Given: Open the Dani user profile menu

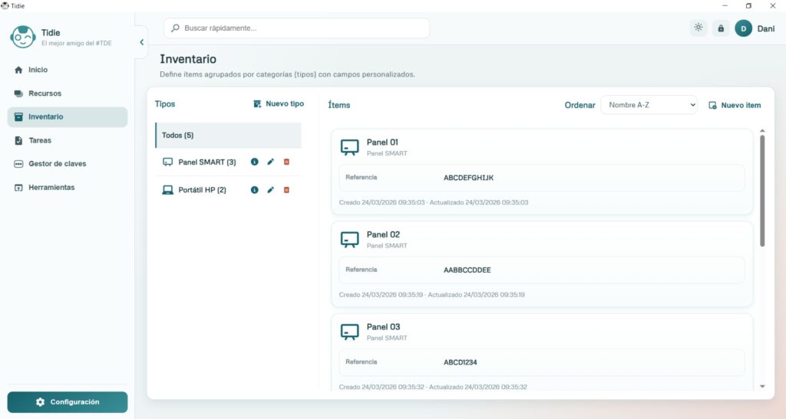Looking at the screenshot, I should (755, 28).
